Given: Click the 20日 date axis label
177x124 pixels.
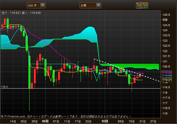Looking at the screenshot, I should point(24,121).
